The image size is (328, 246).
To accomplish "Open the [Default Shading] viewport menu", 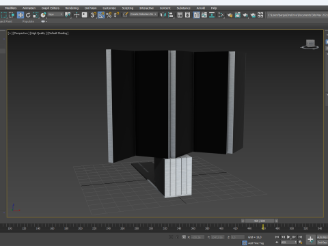I will click(x=58, y=33).
